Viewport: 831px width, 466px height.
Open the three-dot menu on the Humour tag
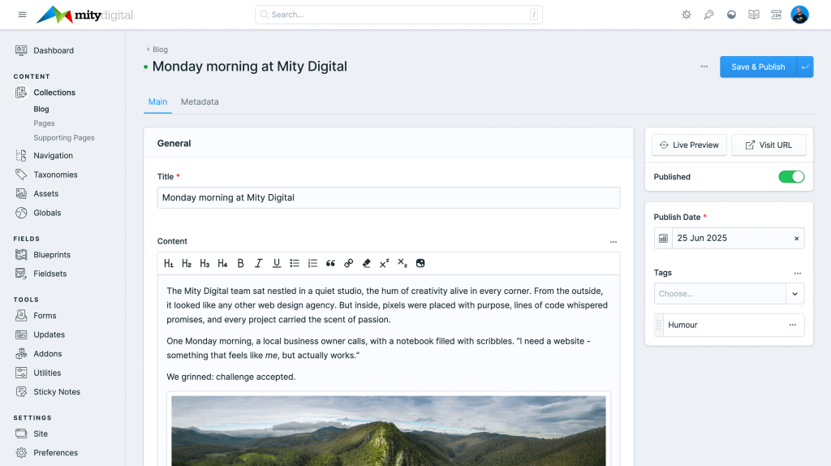pos(792,325)
